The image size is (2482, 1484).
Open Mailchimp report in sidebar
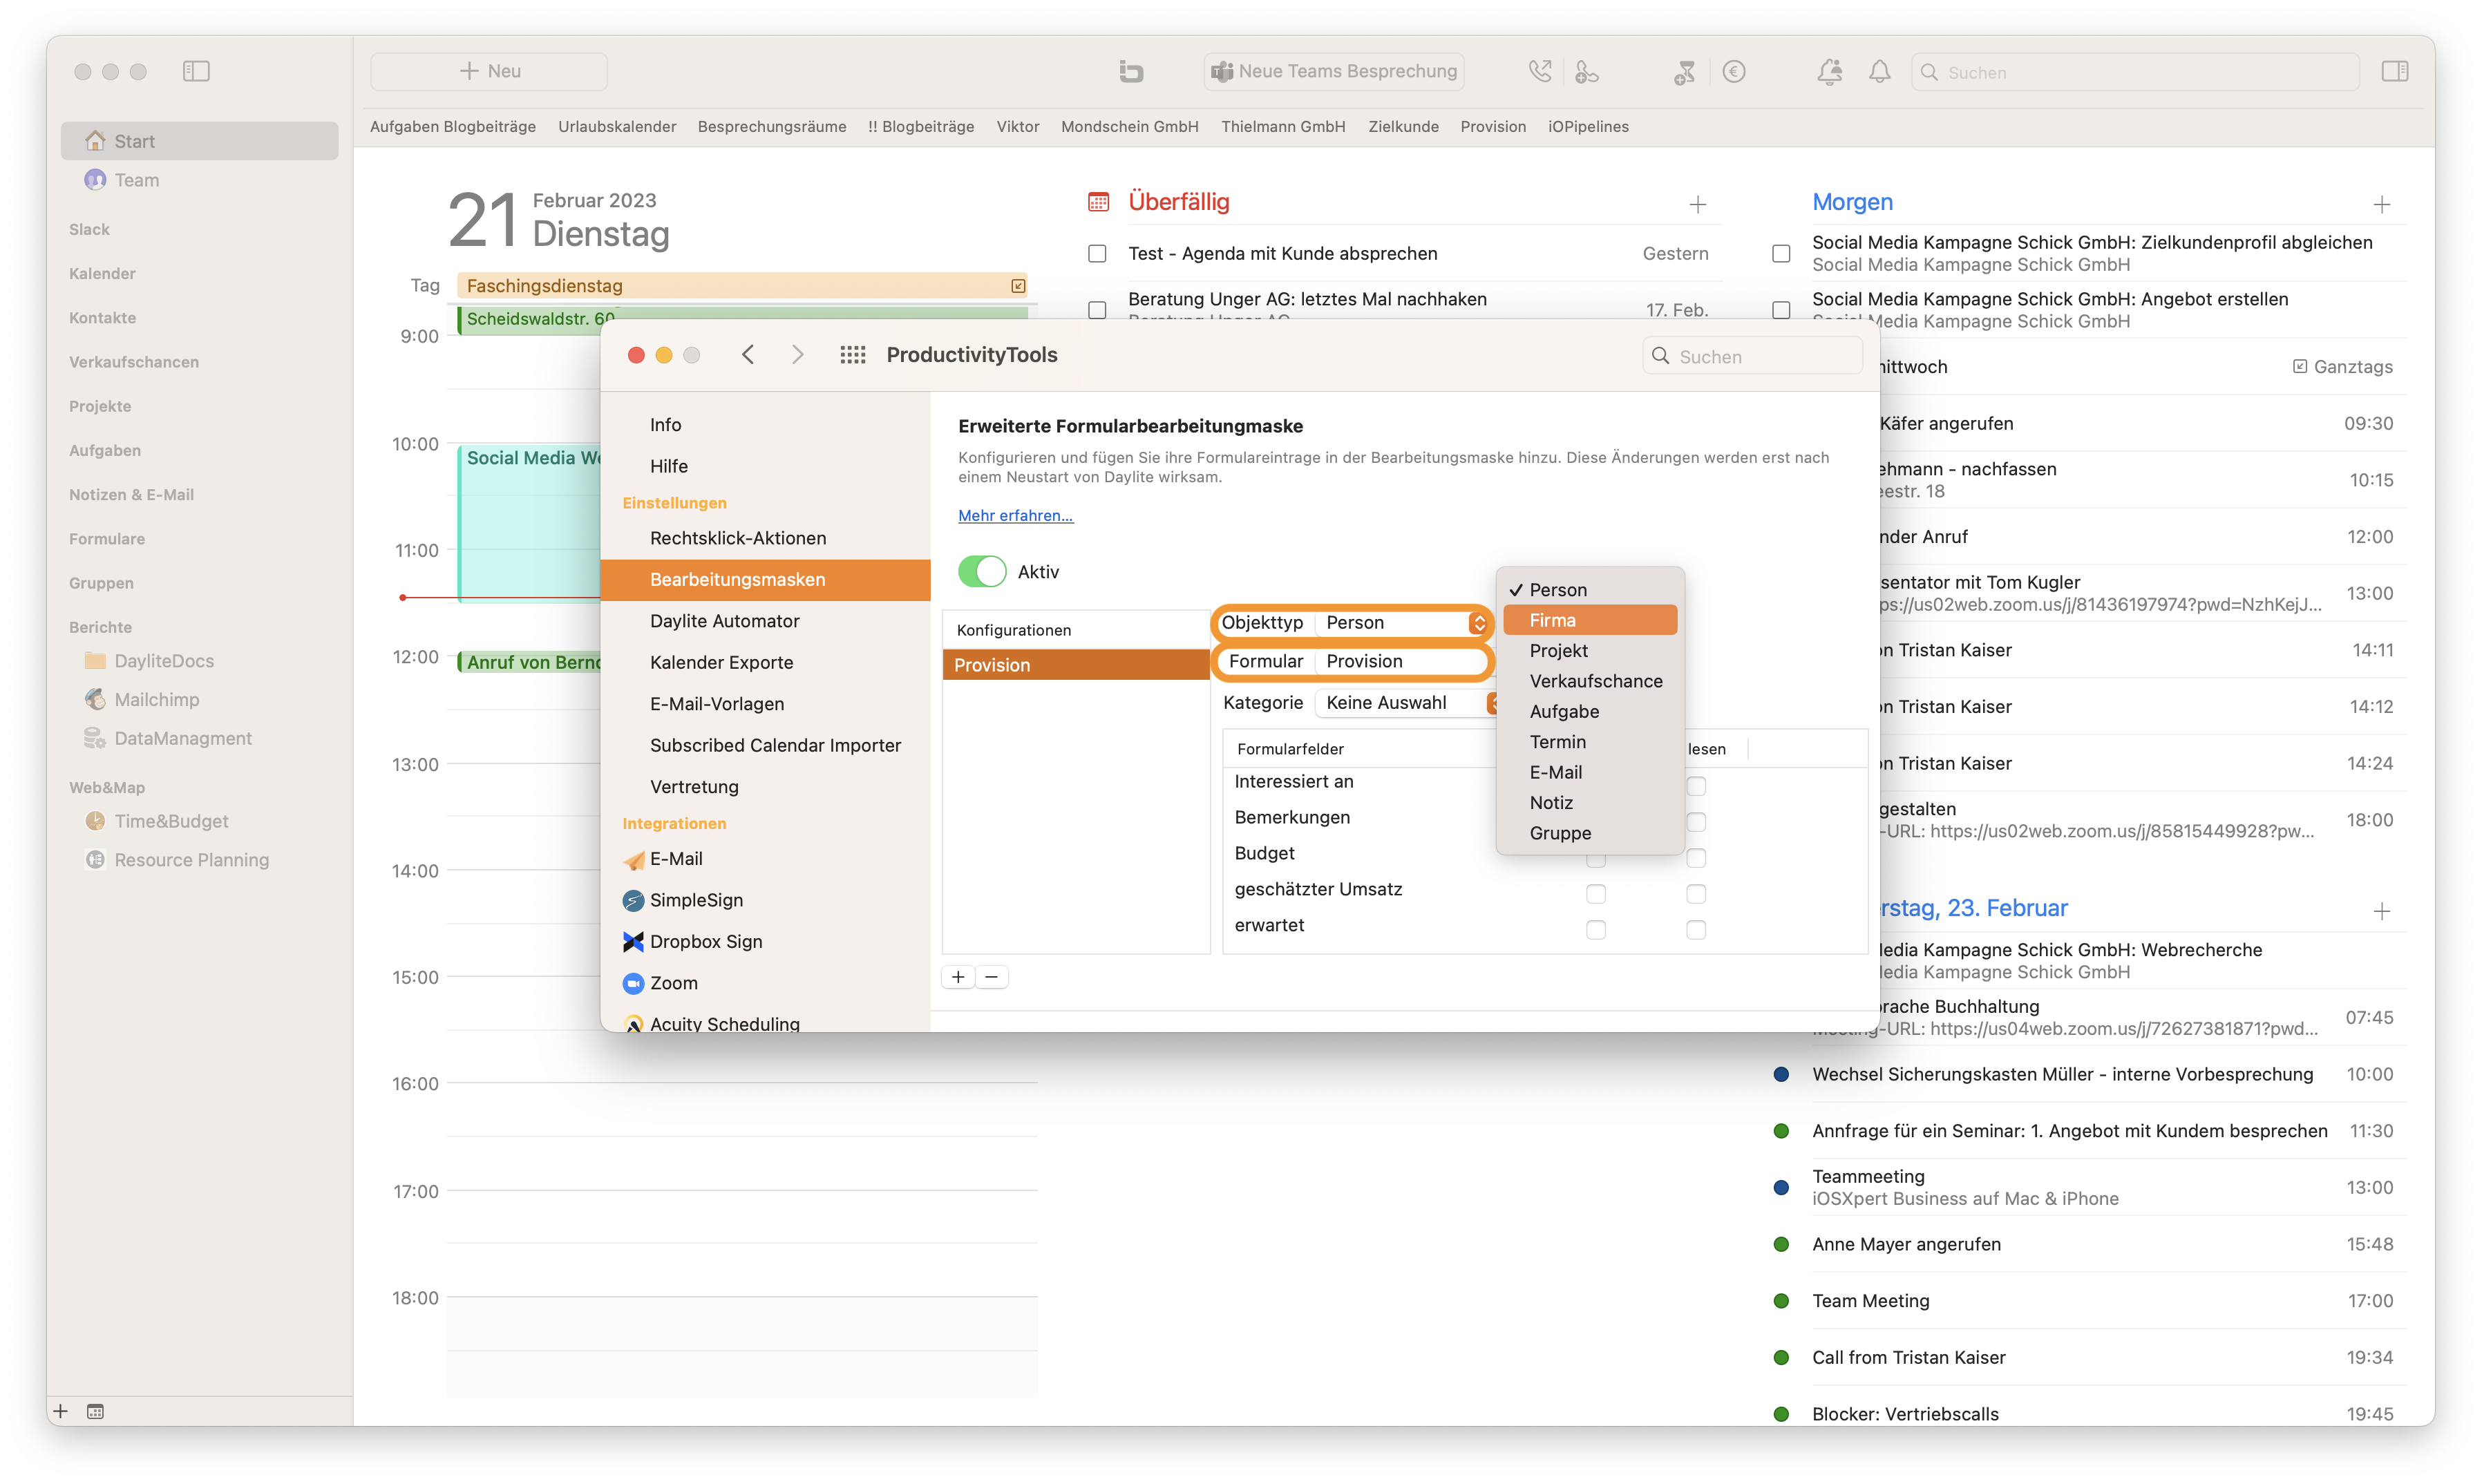pos(156,699)
